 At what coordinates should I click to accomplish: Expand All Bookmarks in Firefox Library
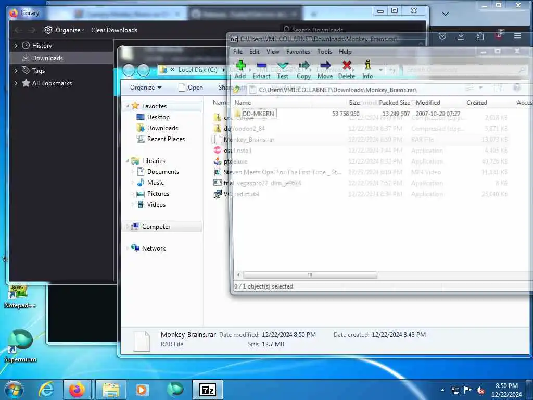click(16, 83)
